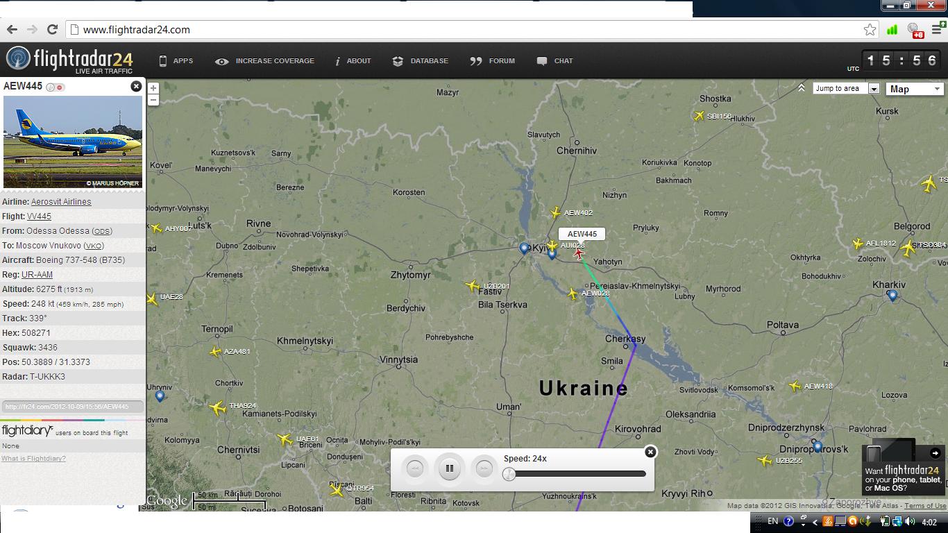
Task: Close the AEW445 flight info panel
Action: pos(136,86)
